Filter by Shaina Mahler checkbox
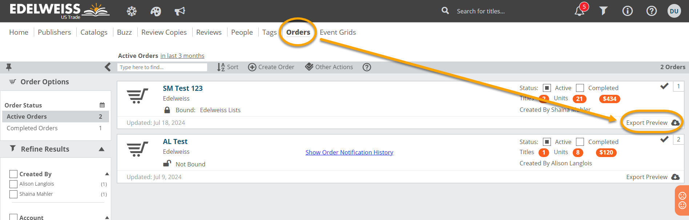689x220 pixels. pos(13,194)
